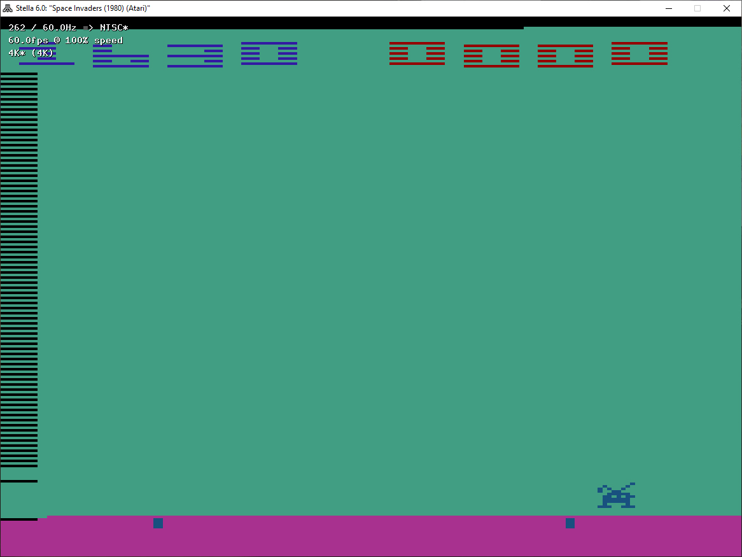Click the fourth blue player score digit
This screenshot has height=557, width=742.
click(269, 53)
